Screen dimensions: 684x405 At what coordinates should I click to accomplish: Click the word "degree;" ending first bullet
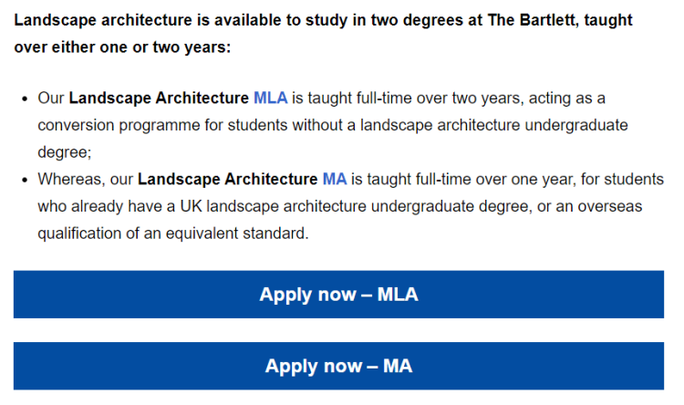(65, 152)
